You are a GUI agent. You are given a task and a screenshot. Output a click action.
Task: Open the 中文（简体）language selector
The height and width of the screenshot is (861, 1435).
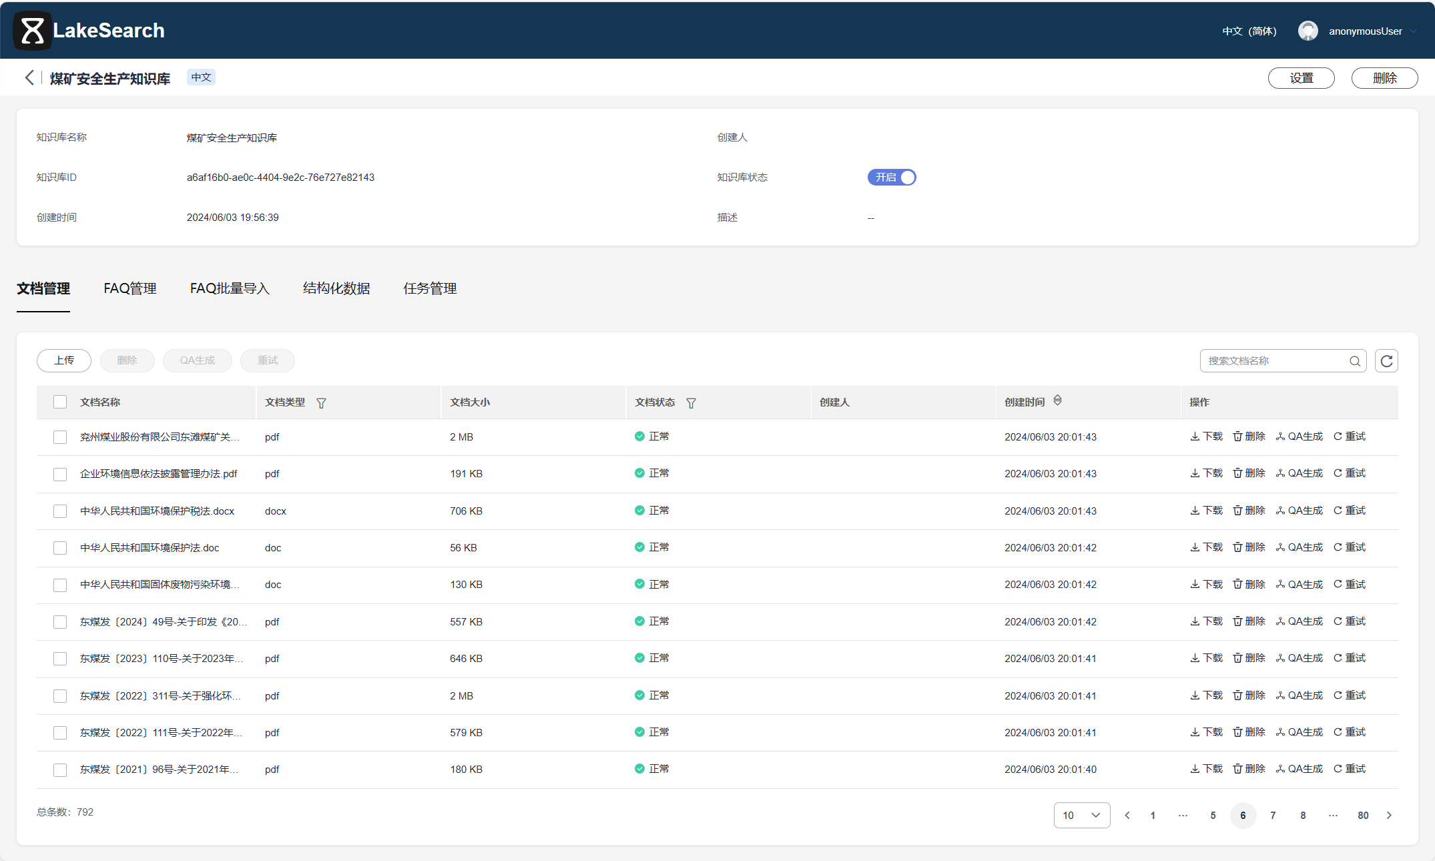(1249, 31)
